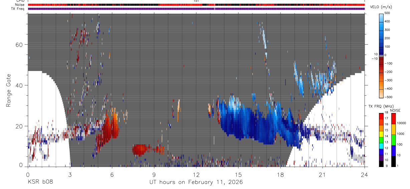410x189 pixels.
Task: Select the x-axis tick label 0 above KSR
Action: pos(28,175)
